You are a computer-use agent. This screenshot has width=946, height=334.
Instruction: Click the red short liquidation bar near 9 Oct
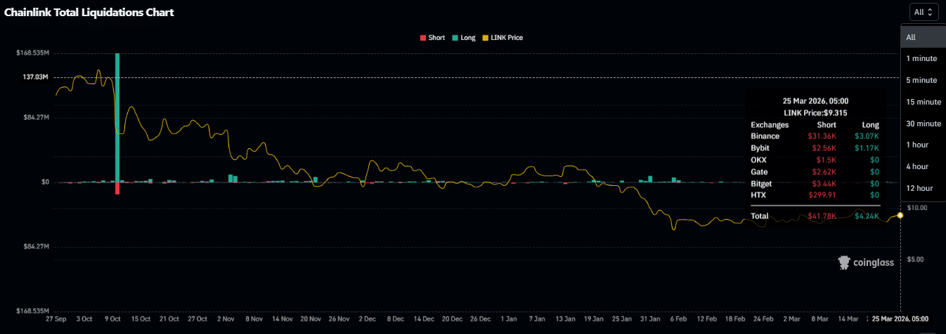coord(117,188)
